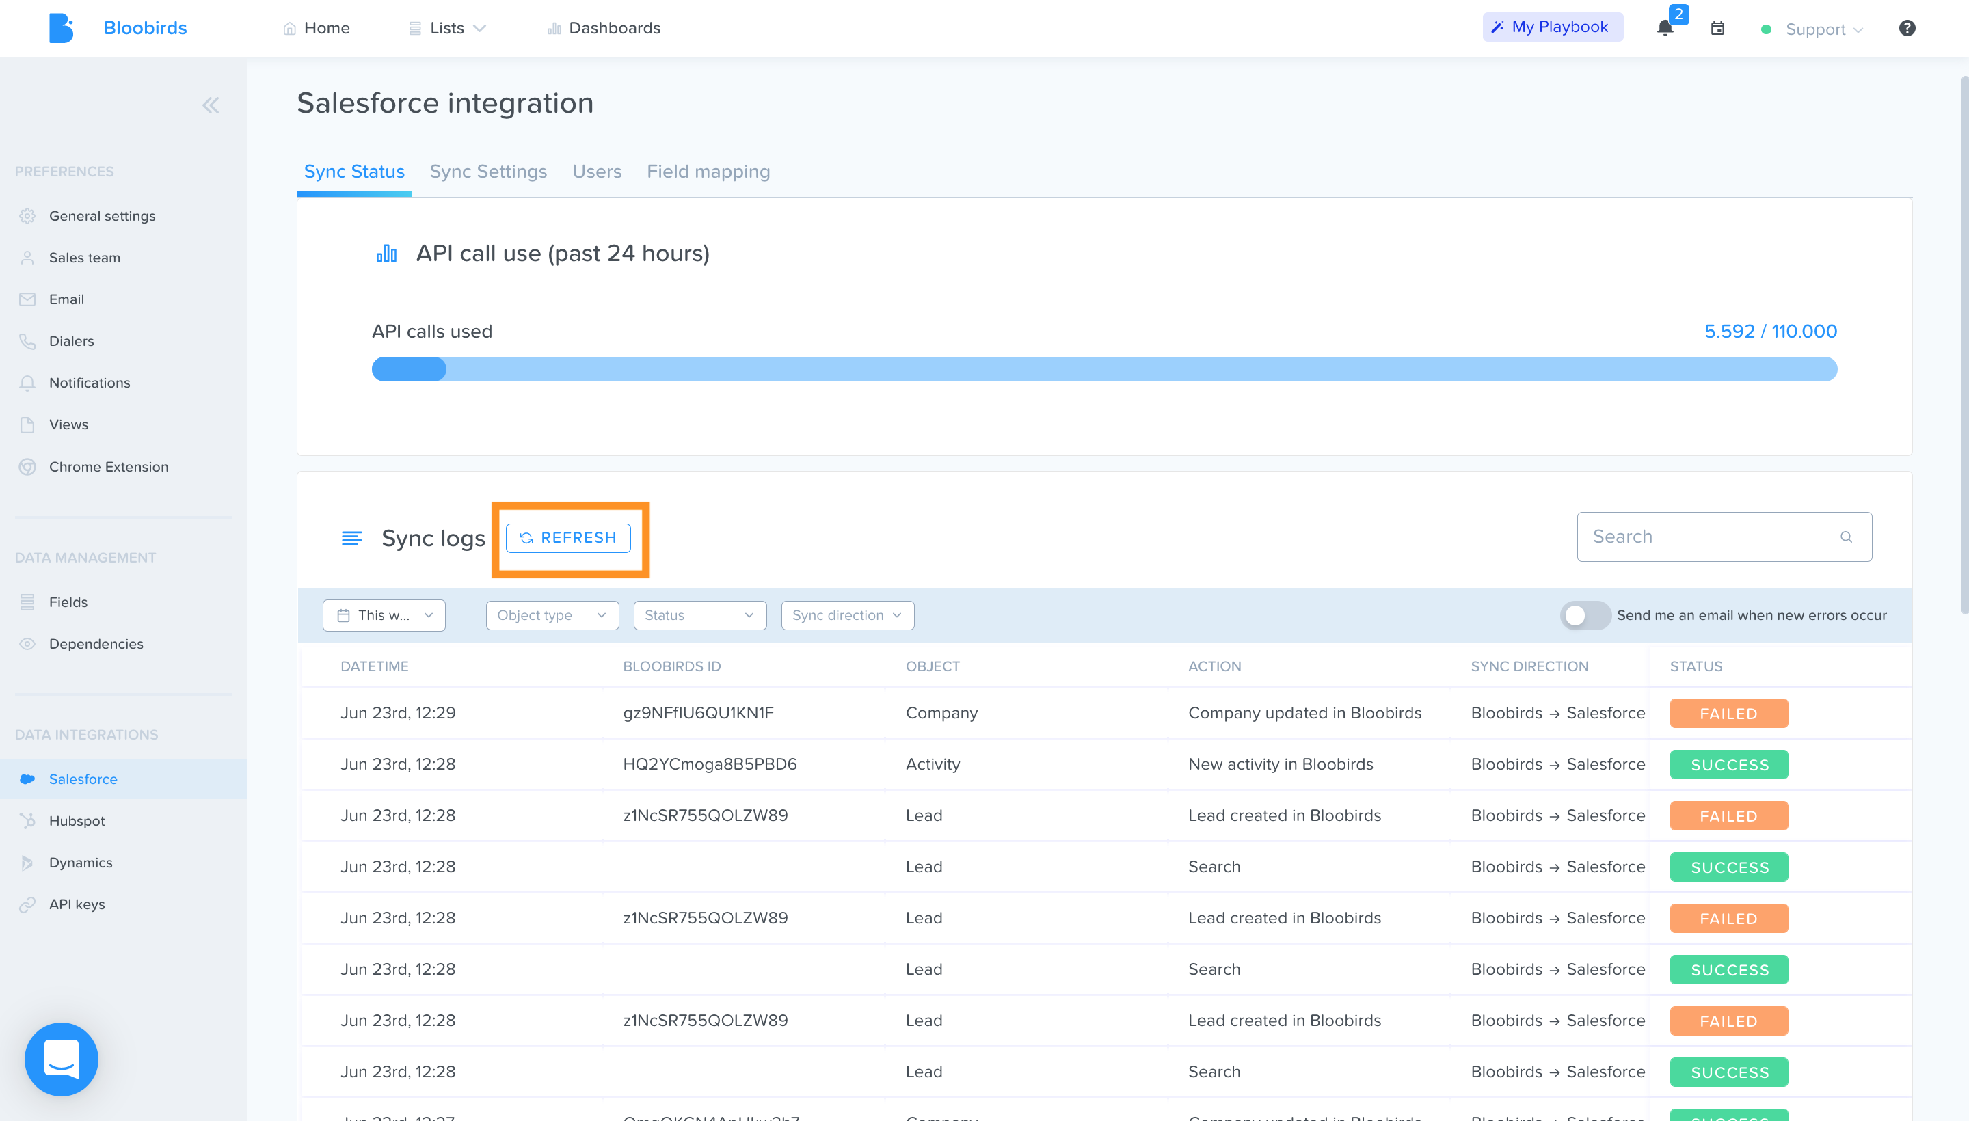Click the search magnifier icon
The height and width of the screenshot is (1121, 1969).
click(1846, 537)
